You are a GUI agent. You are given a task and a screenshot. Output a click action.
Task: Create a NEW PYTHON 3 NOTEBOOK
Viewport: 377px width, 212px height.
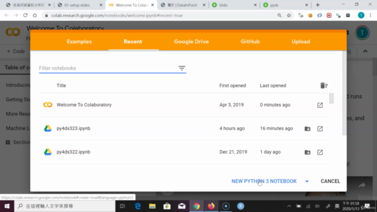point(264,181)
